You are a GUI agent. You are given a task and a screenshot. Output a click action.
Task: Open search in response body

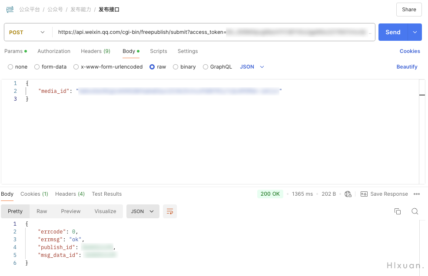coord(415,211)
